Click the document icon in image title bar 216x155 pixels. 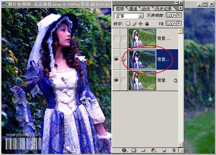click(5, 4)
